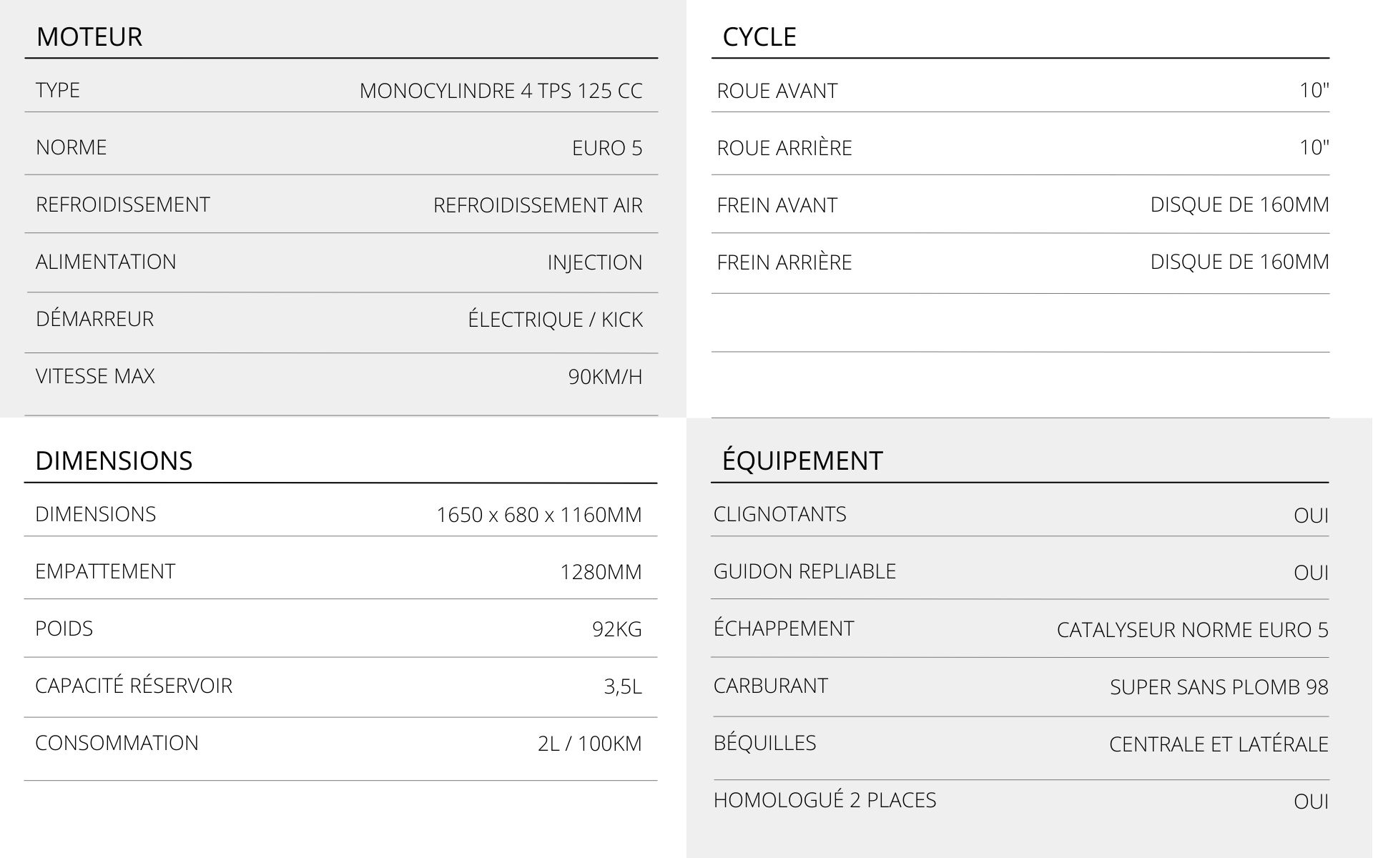
Task: Select the 90KM/H max speed value
Action: pyautogui.click(x=605, y=377)
